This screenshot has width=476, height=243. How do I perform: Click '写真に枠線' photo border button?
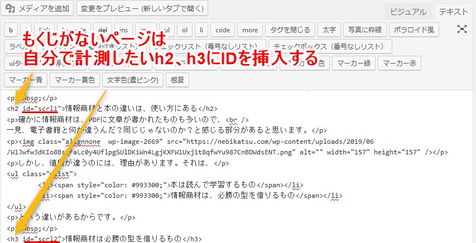point(366,30)
